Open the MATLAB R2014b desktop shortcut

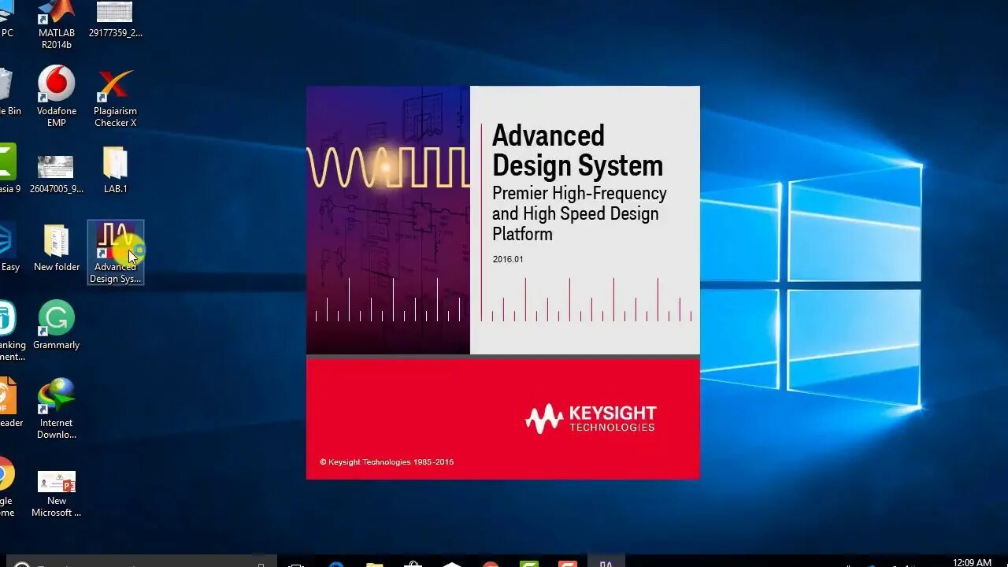(57, 24)
